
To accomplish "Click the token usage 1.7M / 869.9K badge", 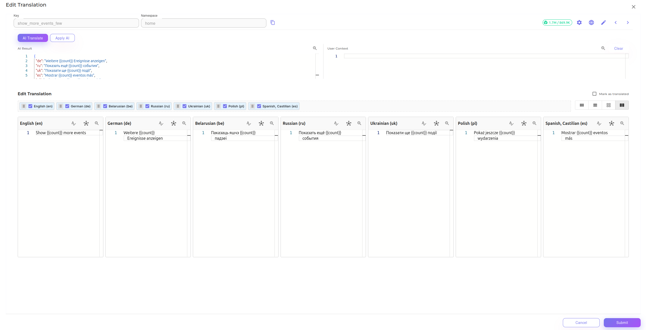I will (557, 23).
